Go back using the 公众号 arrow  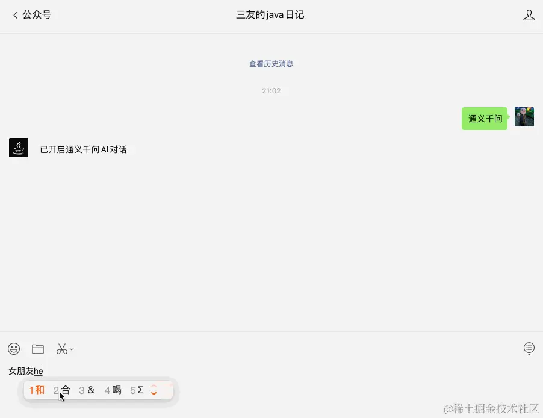[x=32, y=15]
